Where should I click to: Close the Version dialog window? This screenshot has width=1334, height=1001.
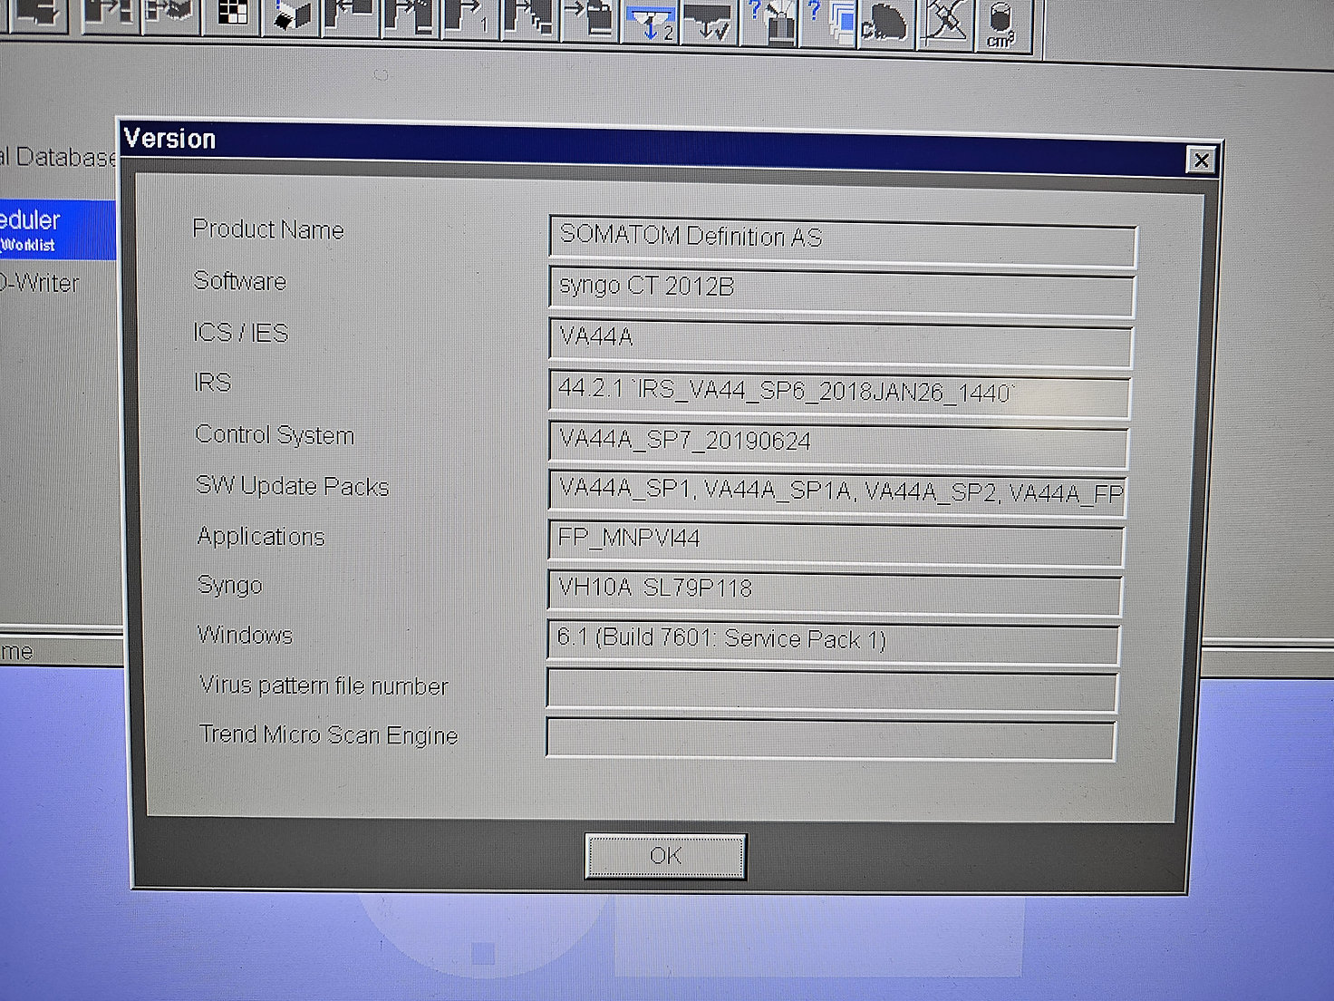[1201, 160]
